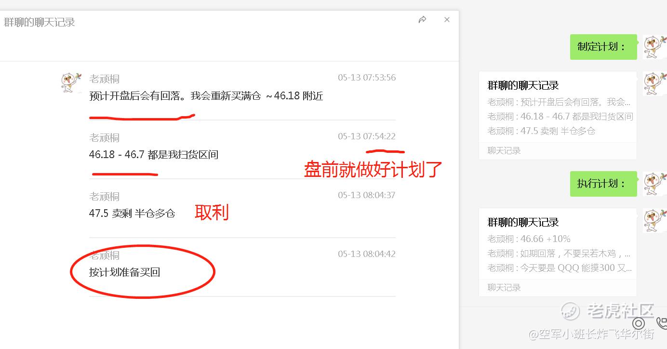Open first chat record card with 46.18
This screenshot has height=349, width=667.
point(558,116)
